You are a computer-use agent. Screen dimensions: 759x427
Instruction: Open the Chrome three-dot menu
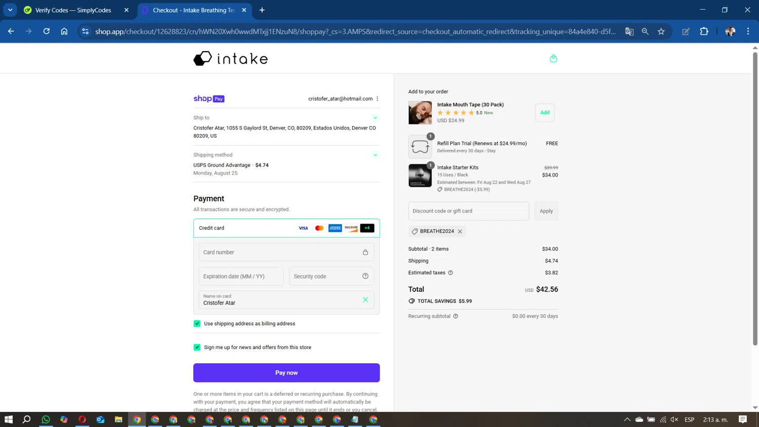[x=748, y=31]
